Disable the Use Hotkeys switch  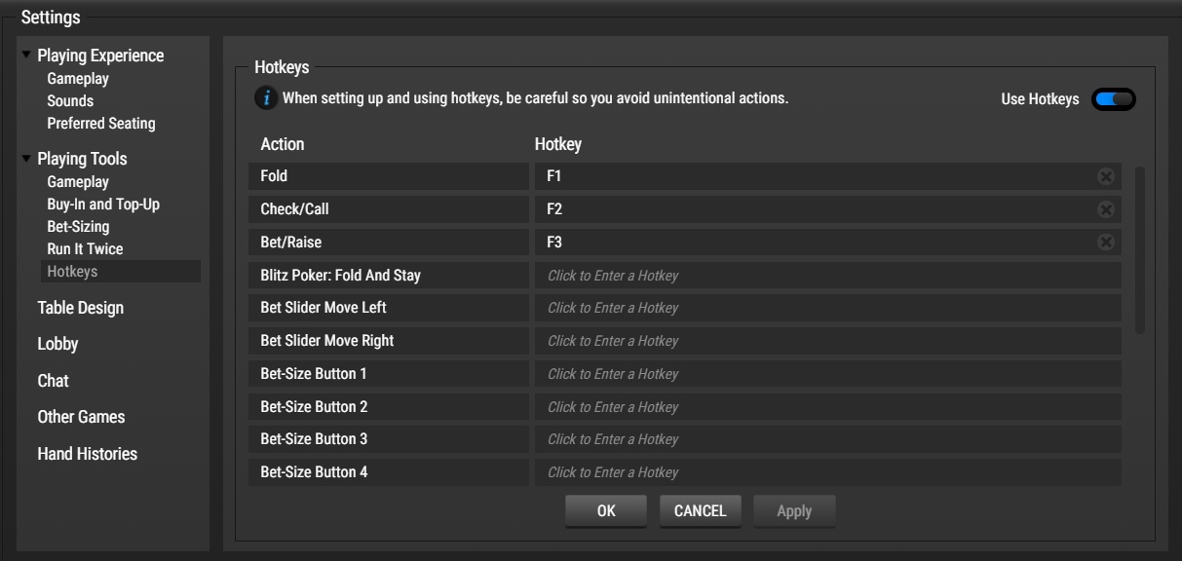click(x=1114, y=99)
